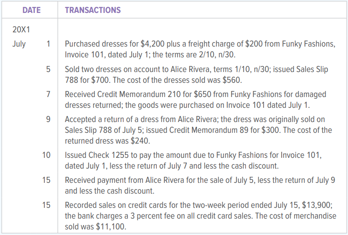Click day 1 in the date column
Screen dimensions: 348x235
[48, 44]
